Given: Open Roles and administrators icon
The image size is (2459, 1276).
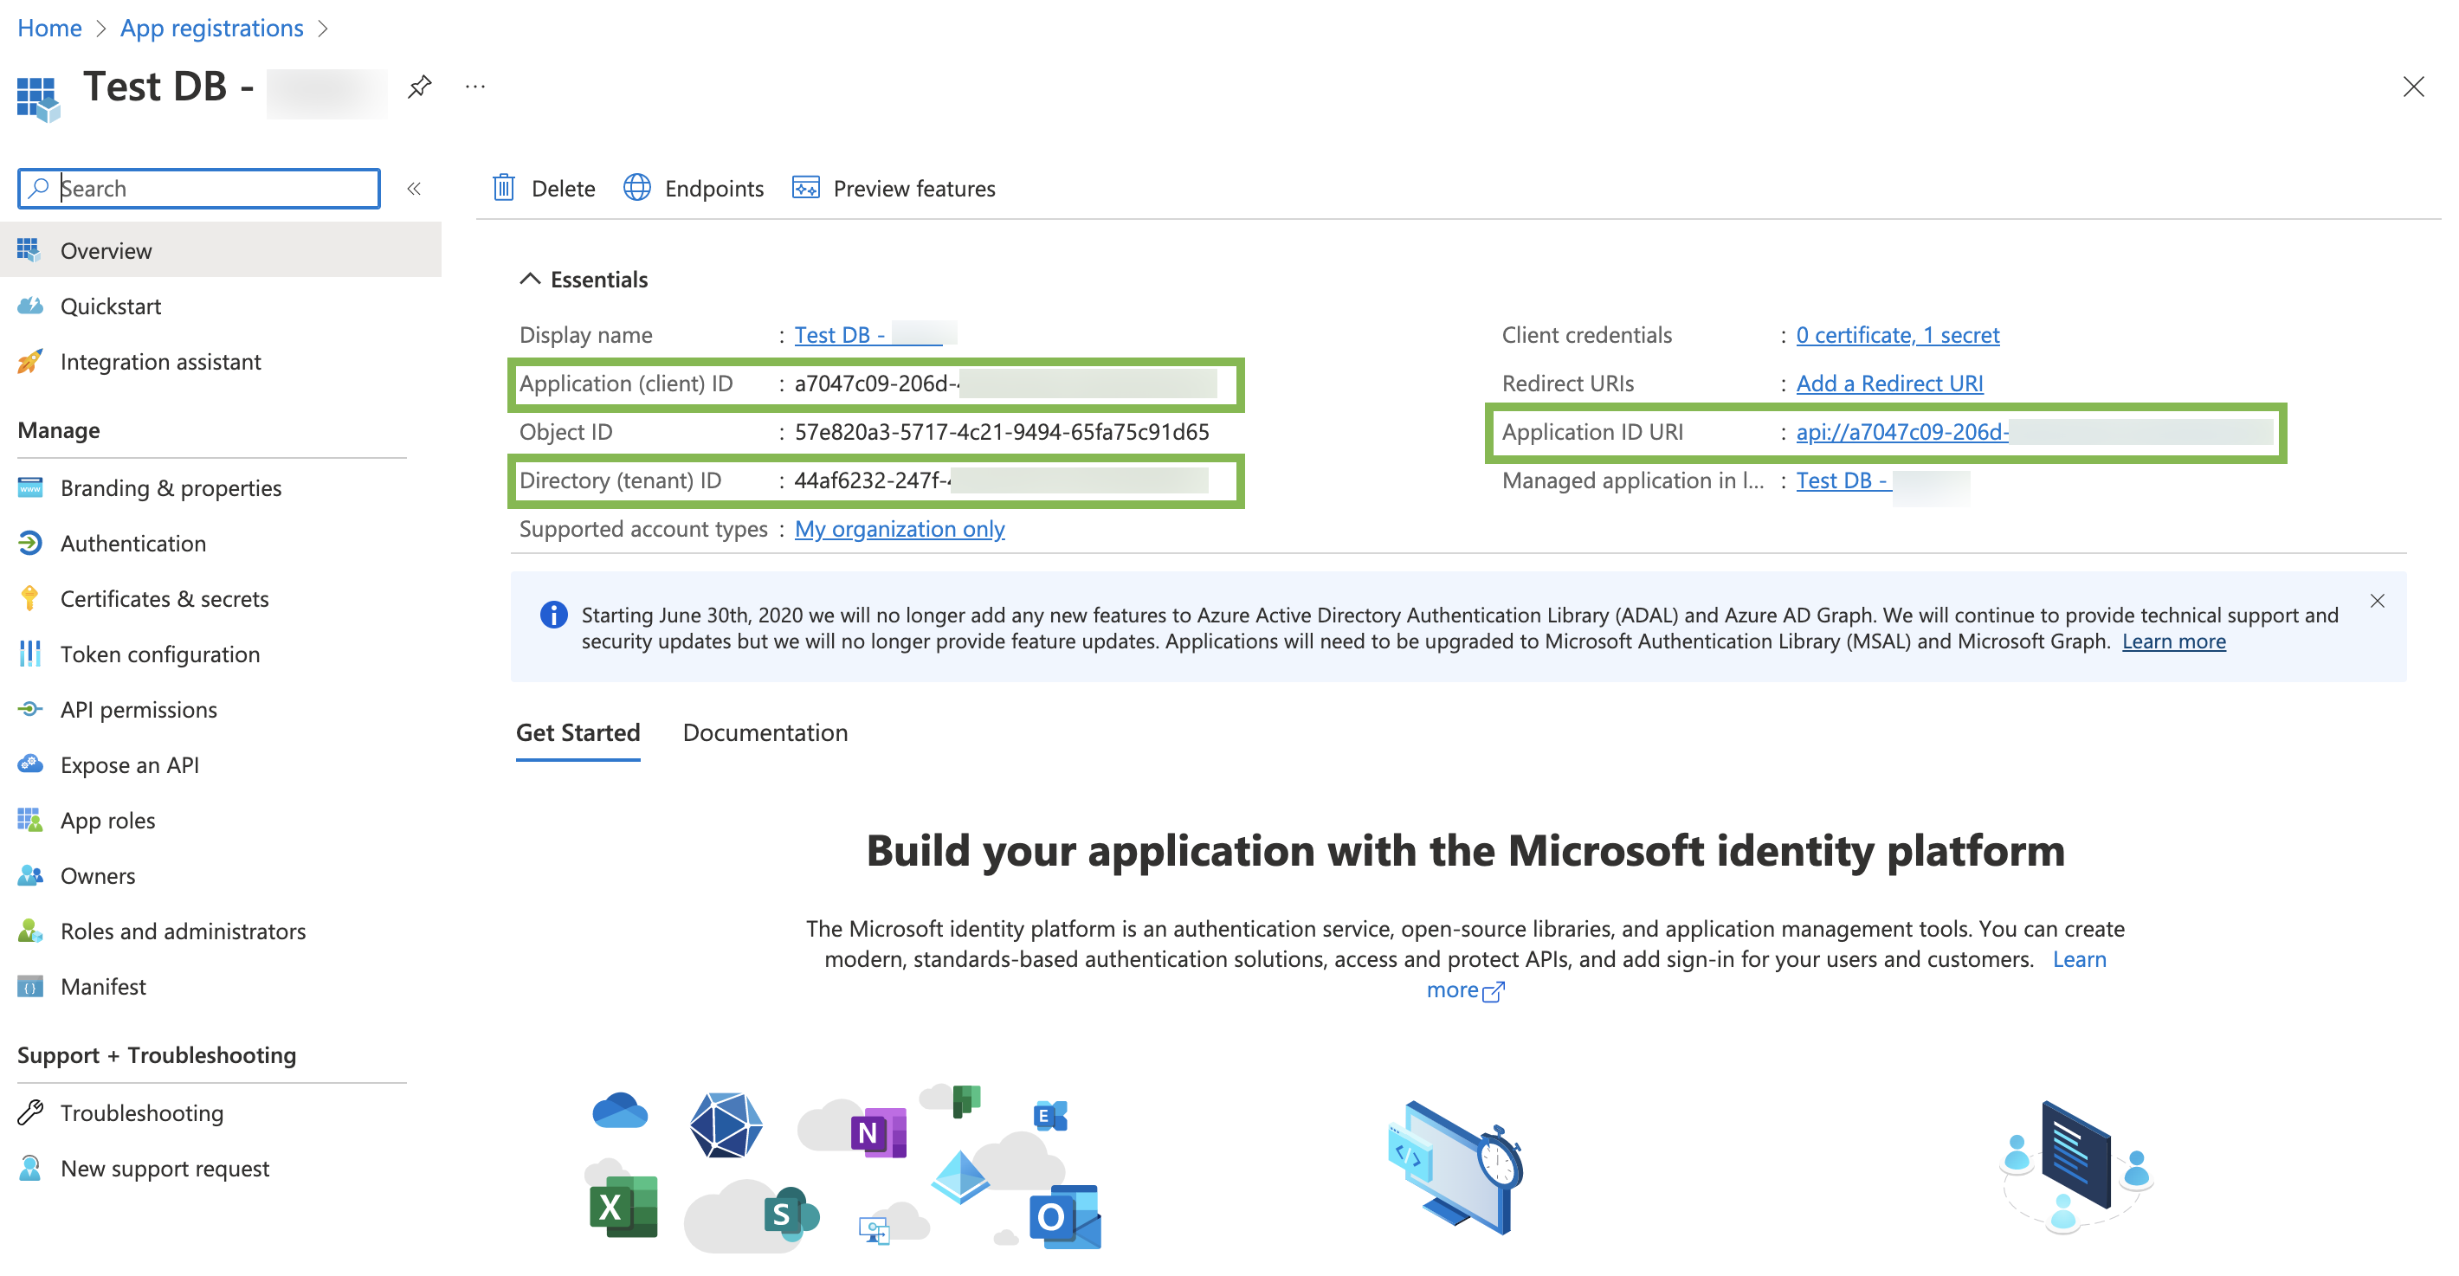Looking at the screenshot, I should point(29,930).
